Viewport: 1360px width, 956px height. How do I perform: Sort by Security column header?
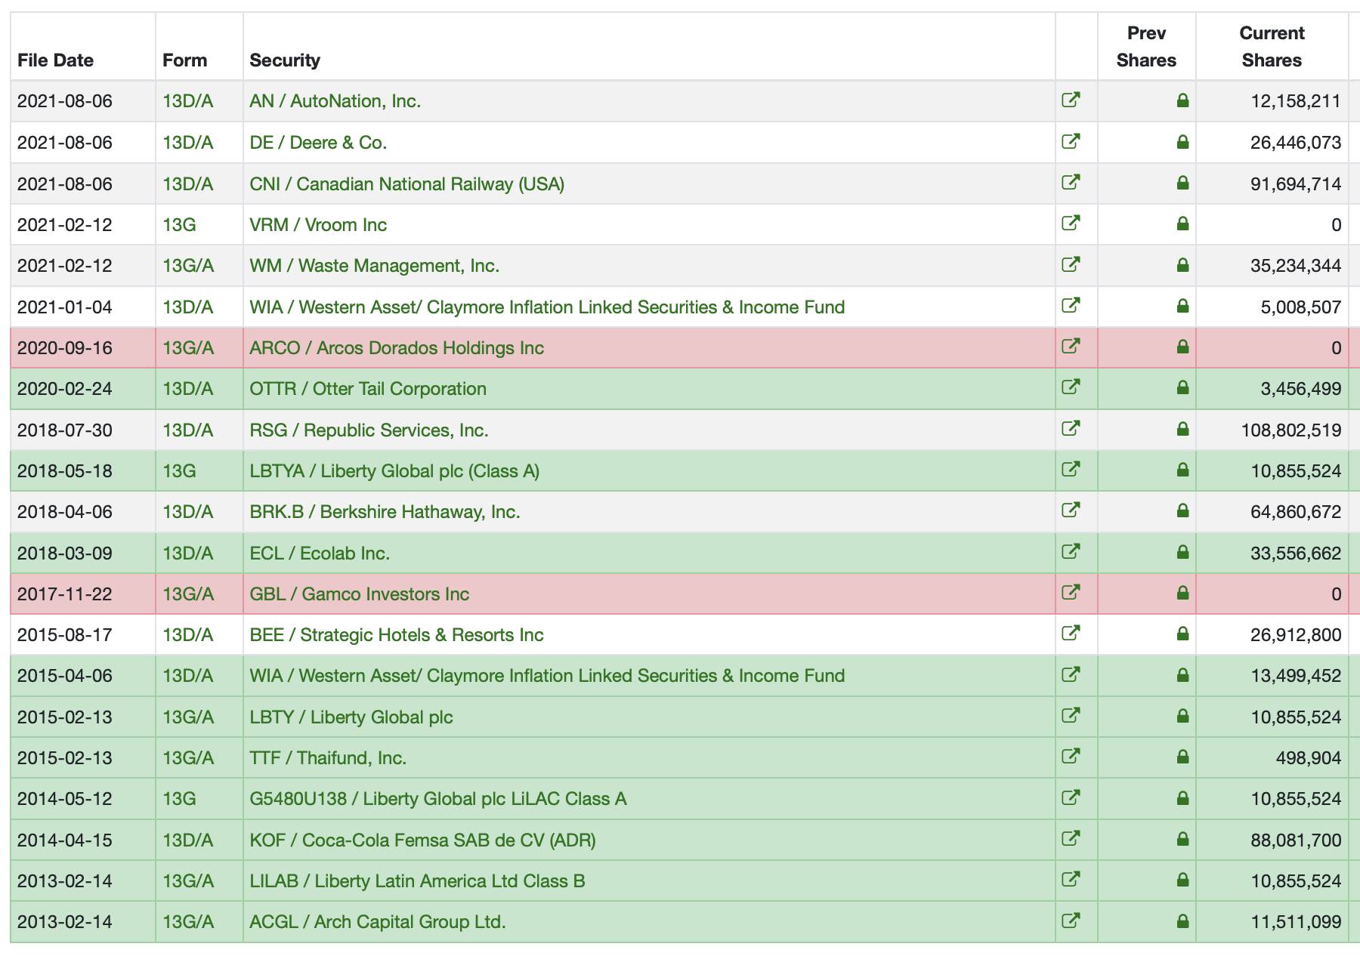(x=285, y=60)
